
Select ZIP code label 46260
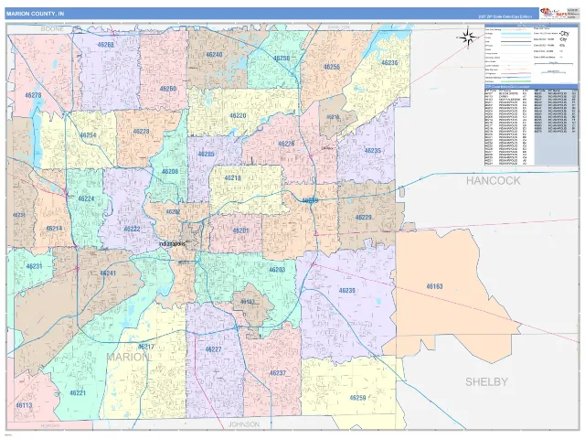pyautogui.click(x=168, y=89)
